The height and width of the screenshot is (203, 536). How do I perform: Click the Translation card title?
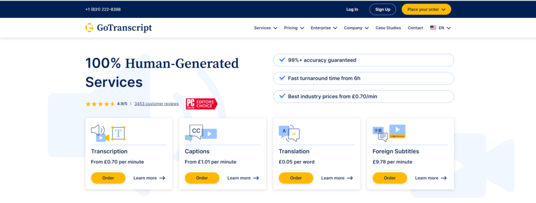click(294, 151)
